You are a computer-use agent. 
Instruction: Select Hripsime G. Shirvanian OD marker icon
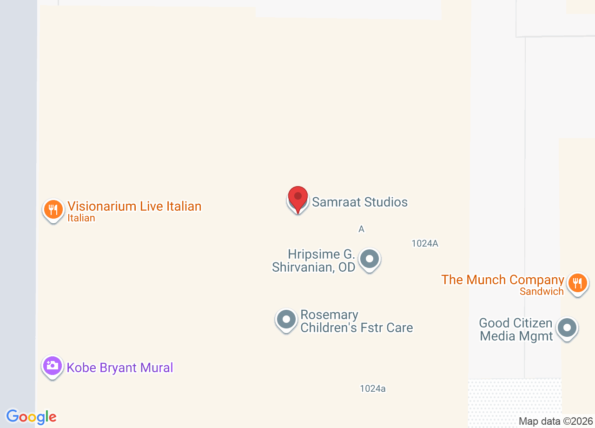pyautogui.click(x=370, y=259)
